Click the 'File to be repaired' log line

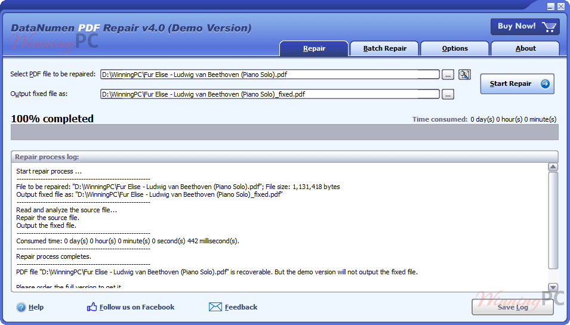tap(178, 187)
